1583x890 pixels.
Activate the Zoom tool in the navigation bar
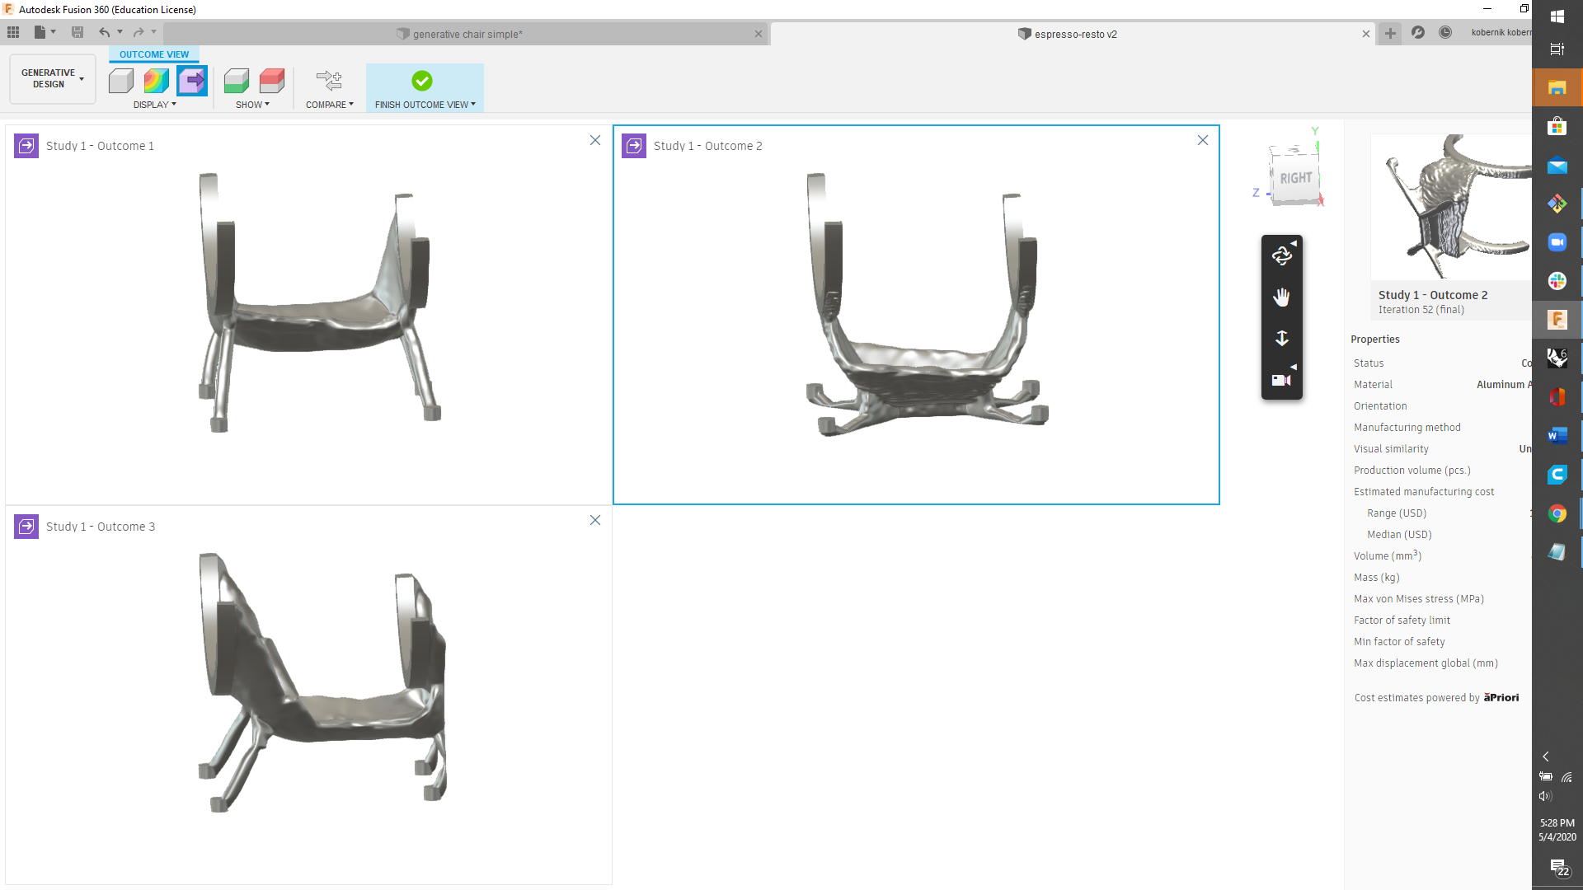point(1281,338)
